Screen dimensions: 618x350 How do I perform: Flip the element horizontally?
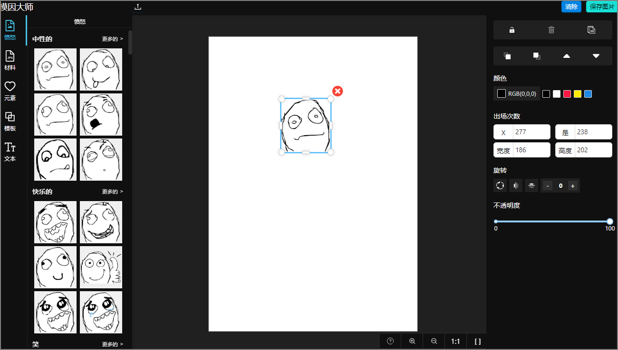pyautogui.click(x=516, y=185)
